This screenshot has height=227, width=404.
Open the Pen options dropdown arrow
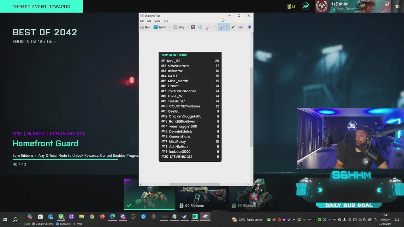point(228,27)
